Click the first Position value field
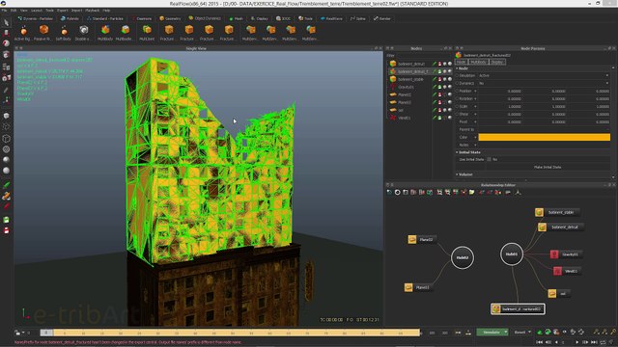This screenshot has width=618, height=347. click(500, 92)
